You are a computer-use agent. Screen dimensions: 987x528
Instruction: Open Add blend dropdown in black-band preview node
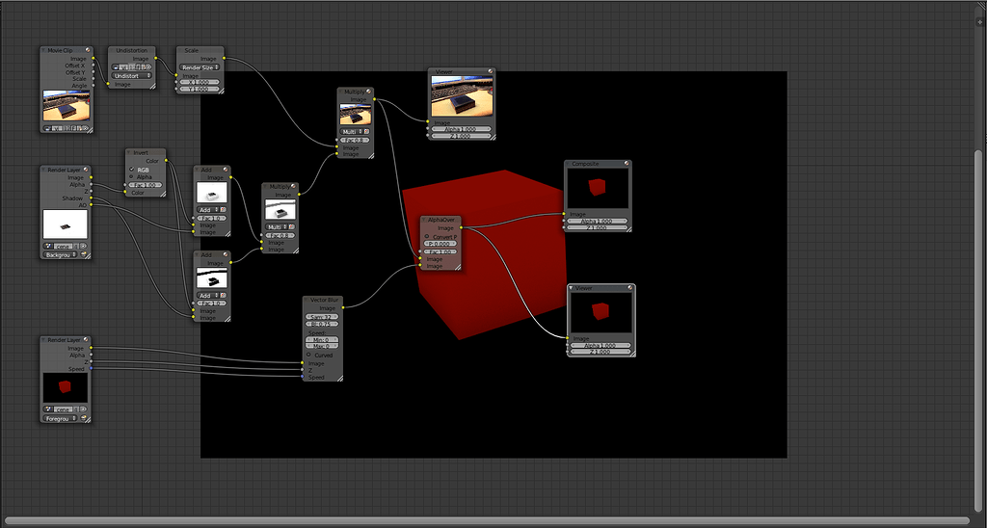(207, 295)
